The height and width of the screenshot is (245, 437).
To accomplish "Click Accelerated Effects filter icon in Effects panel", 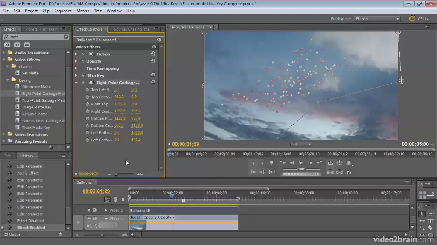I will [x=7, y=45].
